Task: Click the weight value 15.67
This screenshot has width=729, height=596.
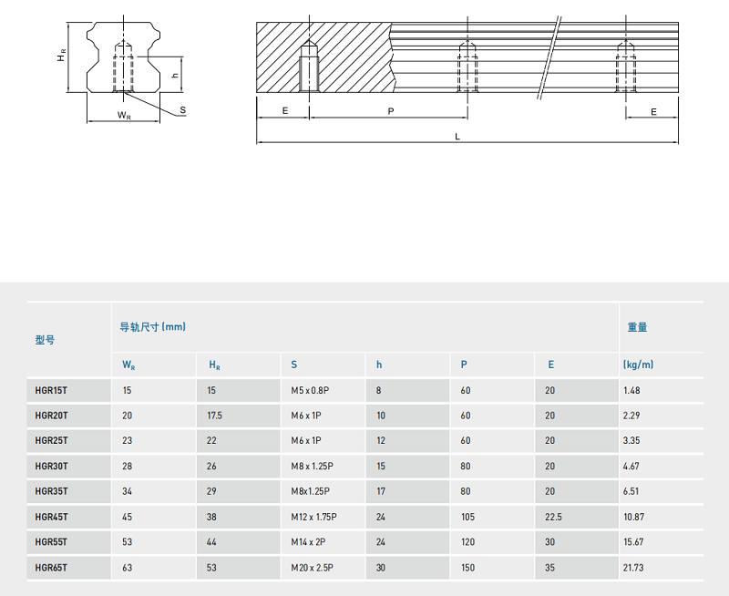Action: click(x=633, y=541)
